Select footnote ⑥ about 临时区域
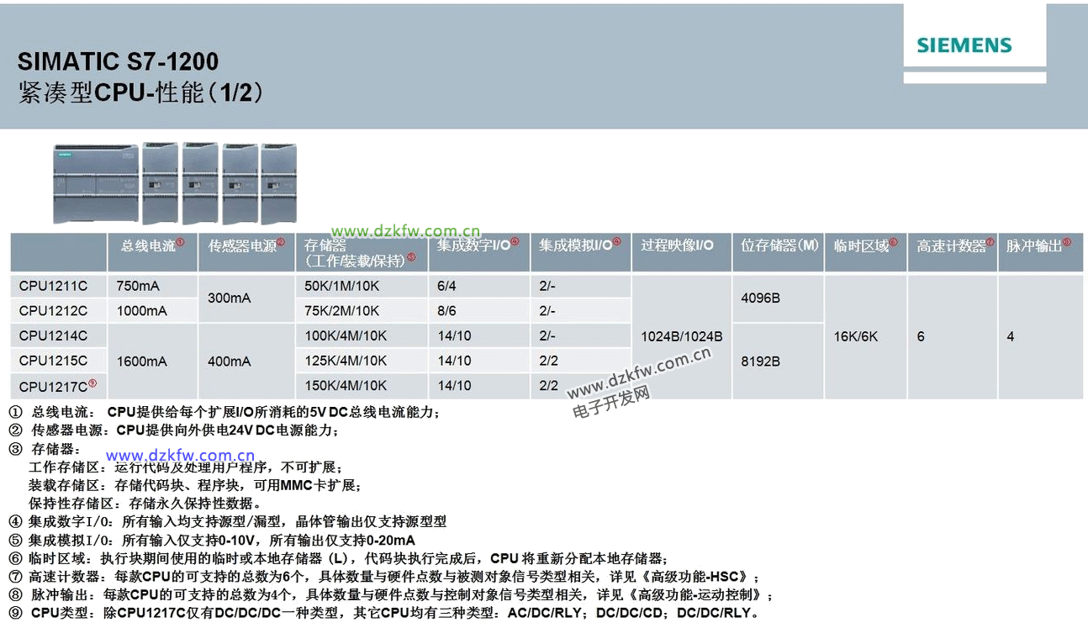The height and width of the screenshot is (628, 1088). [x=339, y=559]
